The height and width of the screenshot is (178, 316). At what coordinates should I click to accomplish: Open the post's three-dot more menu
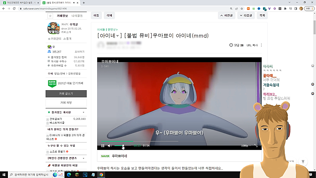(261, 45)
